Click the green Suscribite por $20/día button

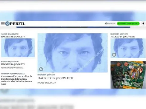point(128,24)
